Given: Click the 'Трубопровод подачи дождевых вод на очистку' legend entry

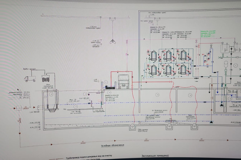Looking at the screenshot, I should tap(89, 157).
